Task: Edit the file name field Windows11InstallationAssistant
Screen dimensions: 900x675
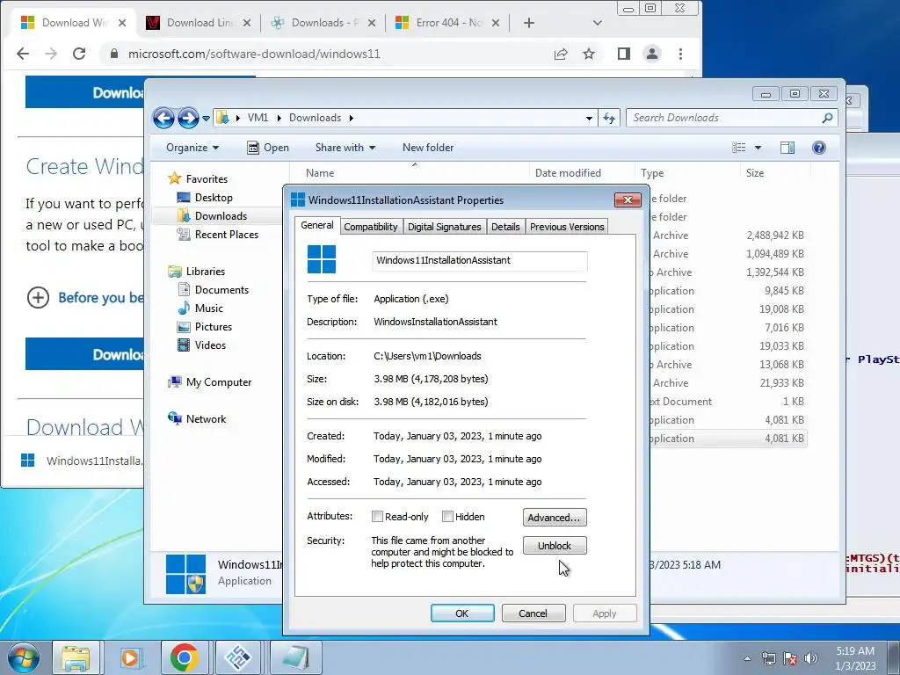Action: 480,260
